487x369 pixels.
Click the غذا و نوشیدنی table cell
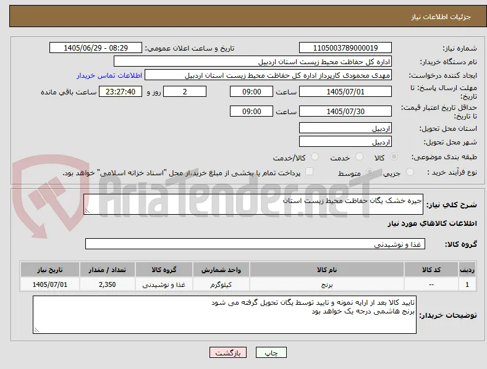click(x=164, y=284)
